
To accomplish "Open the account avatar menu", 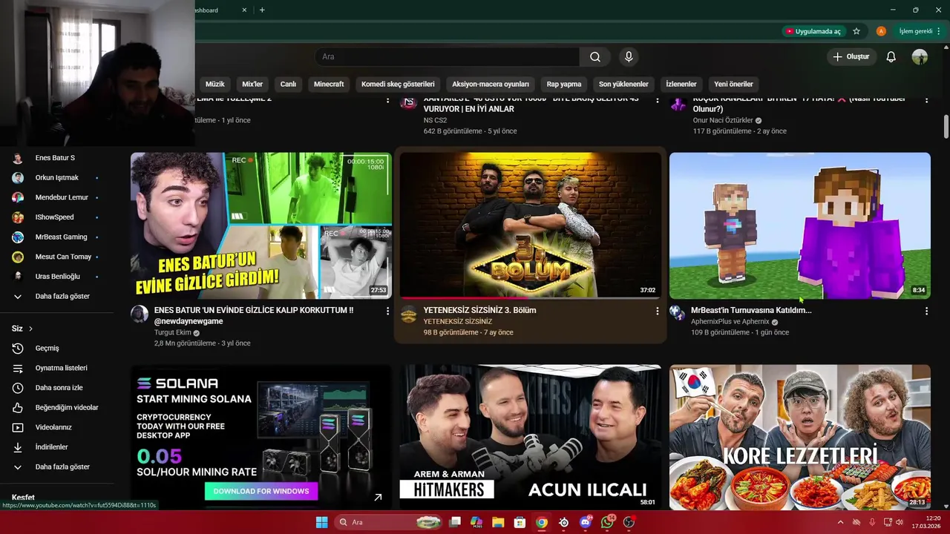I will (920, 56).
